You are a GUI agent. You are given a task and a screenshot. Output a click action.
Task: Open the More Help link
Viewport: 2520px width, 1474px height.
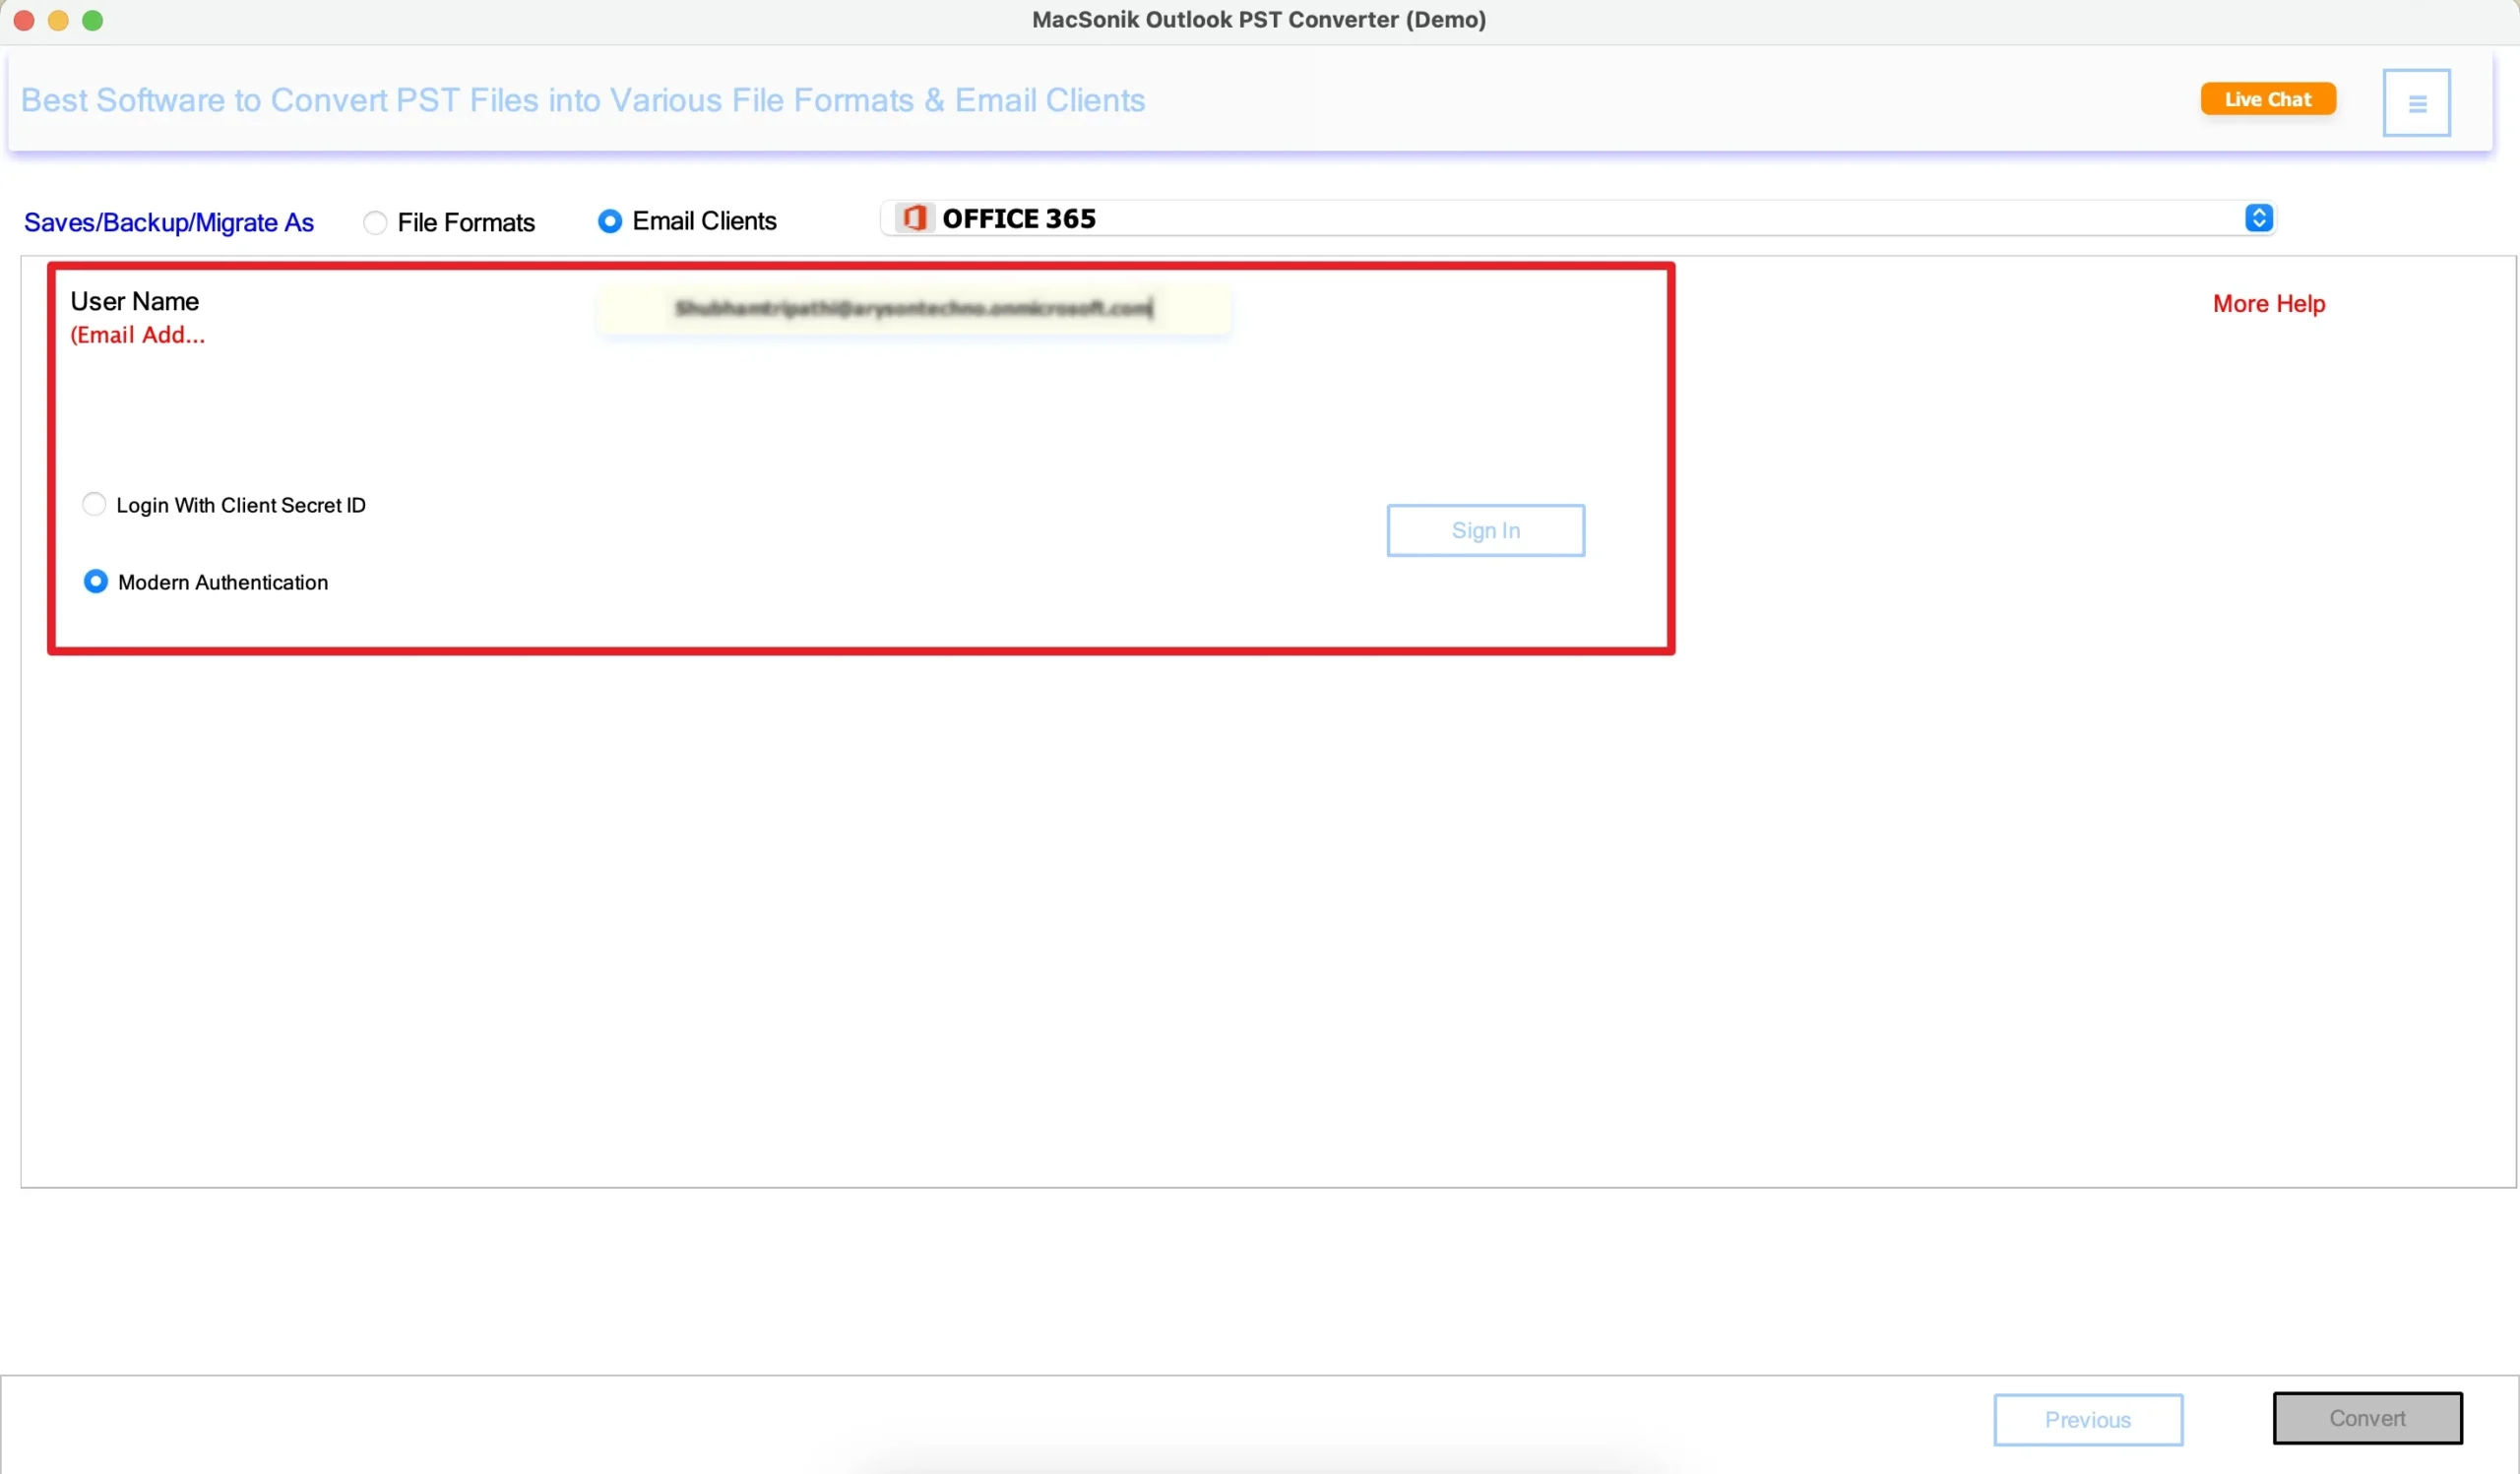(2268, 304)
